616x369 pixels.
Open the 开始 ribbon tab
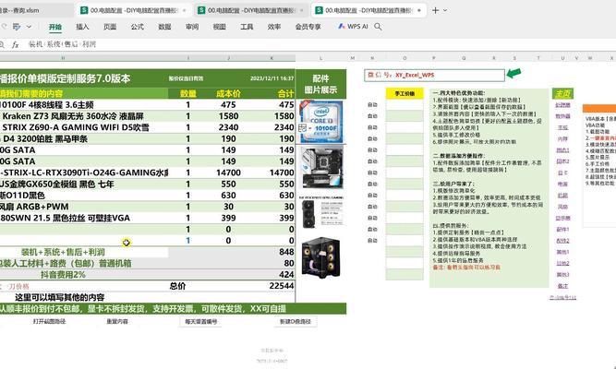[x=55, y=27]
